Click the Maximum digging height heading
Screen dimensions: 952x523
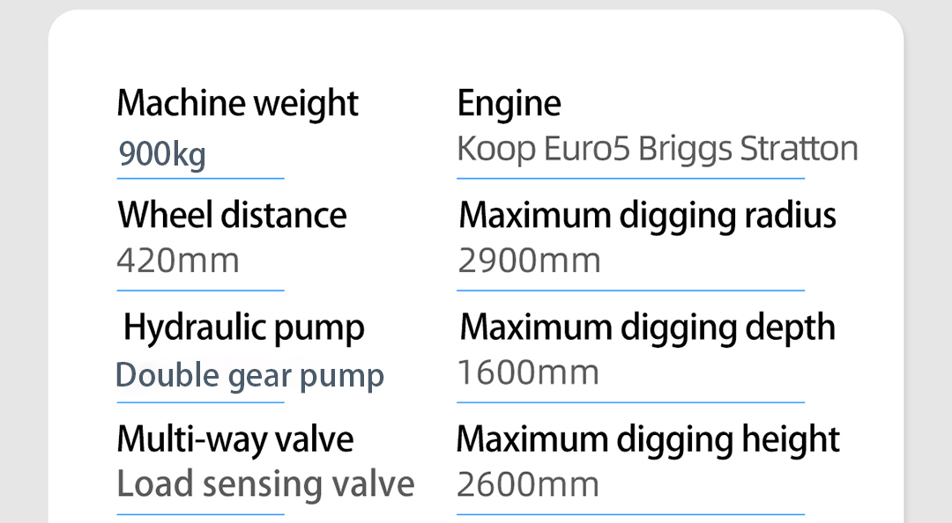(x=648, y=440)
